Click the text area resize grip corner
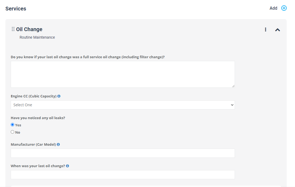This screenshot has height=187, width=295. point(233,86)
